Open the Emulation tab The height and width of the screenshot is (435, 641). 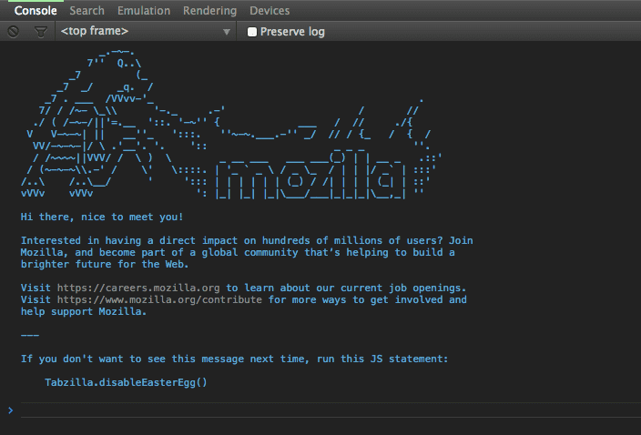144,11
